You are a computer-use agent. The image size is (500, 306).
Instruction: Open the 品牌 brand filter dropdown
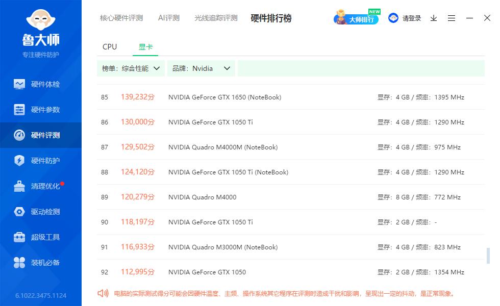pyautogui.click(x=201, y=68)
